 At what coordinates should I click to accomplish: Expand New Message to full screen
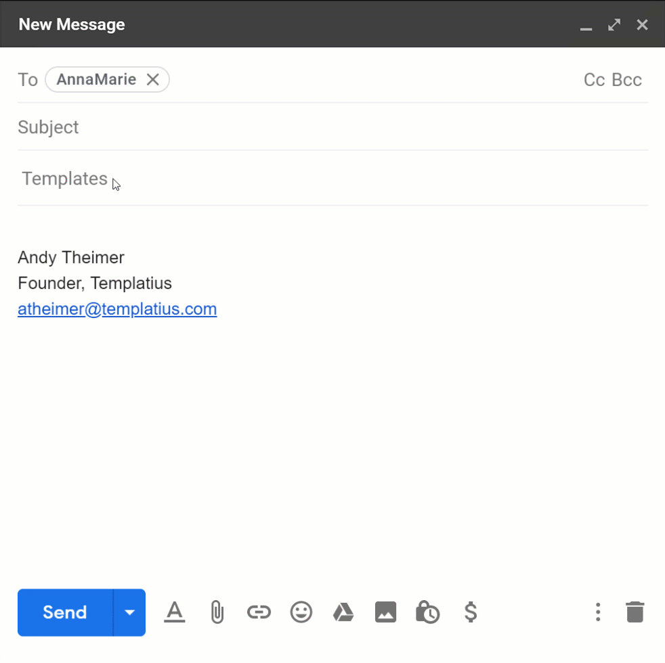click(614, 24)
